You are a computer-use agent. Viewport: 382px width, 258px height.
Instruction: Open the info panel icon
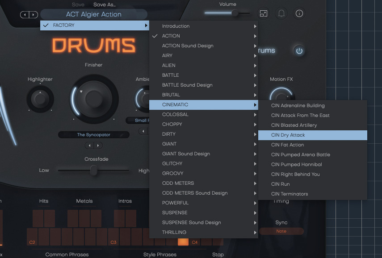[x=299, y=13]
